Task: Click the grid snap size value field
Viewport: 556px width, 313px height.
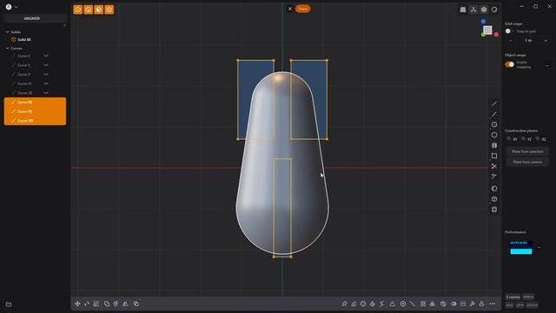Action: [x=528, y=41]
